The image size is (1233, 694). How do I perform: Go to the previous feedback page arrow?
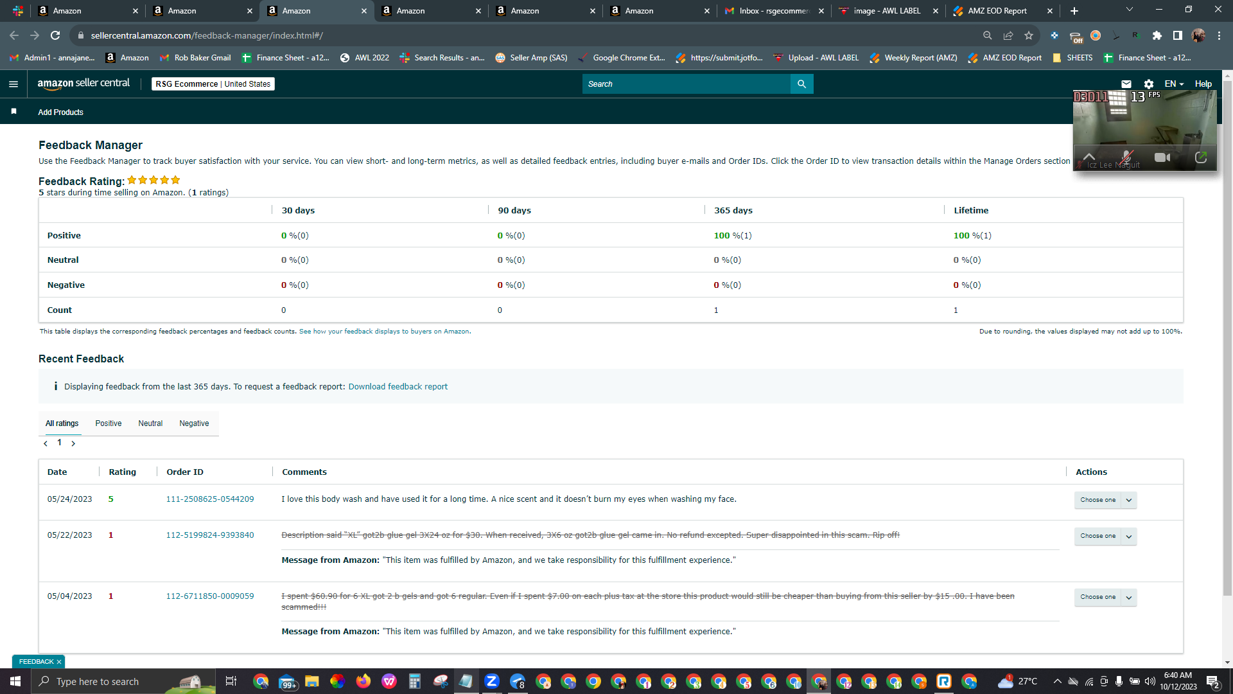[46, 443]
